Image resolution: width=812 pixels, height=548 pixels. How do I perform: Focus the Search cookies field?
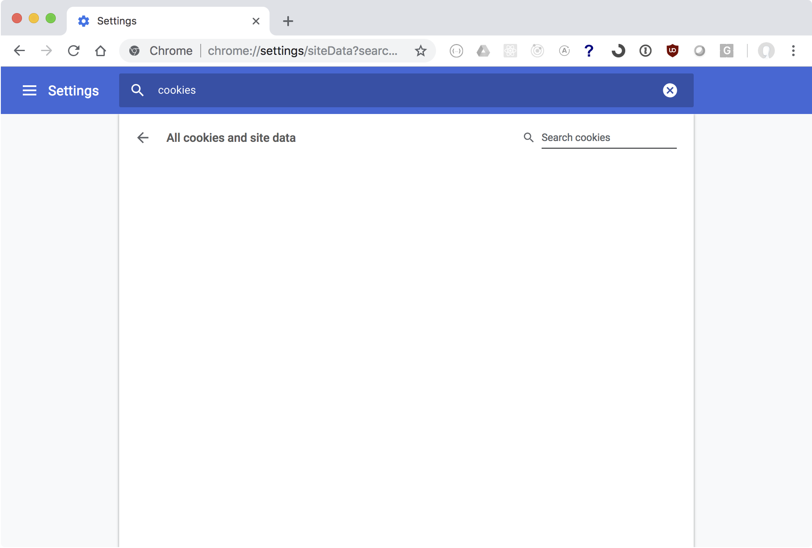(608, 138)
